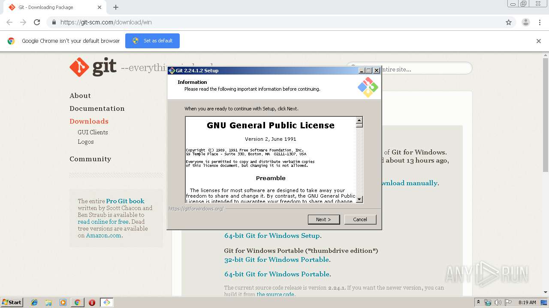
Task: Download 64-bit Git for Windows Portable
Action: pos(277,274)
